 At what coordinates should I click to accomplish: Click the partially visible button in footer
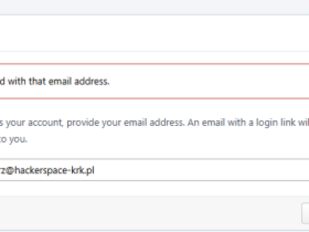(x=305, y=213)
